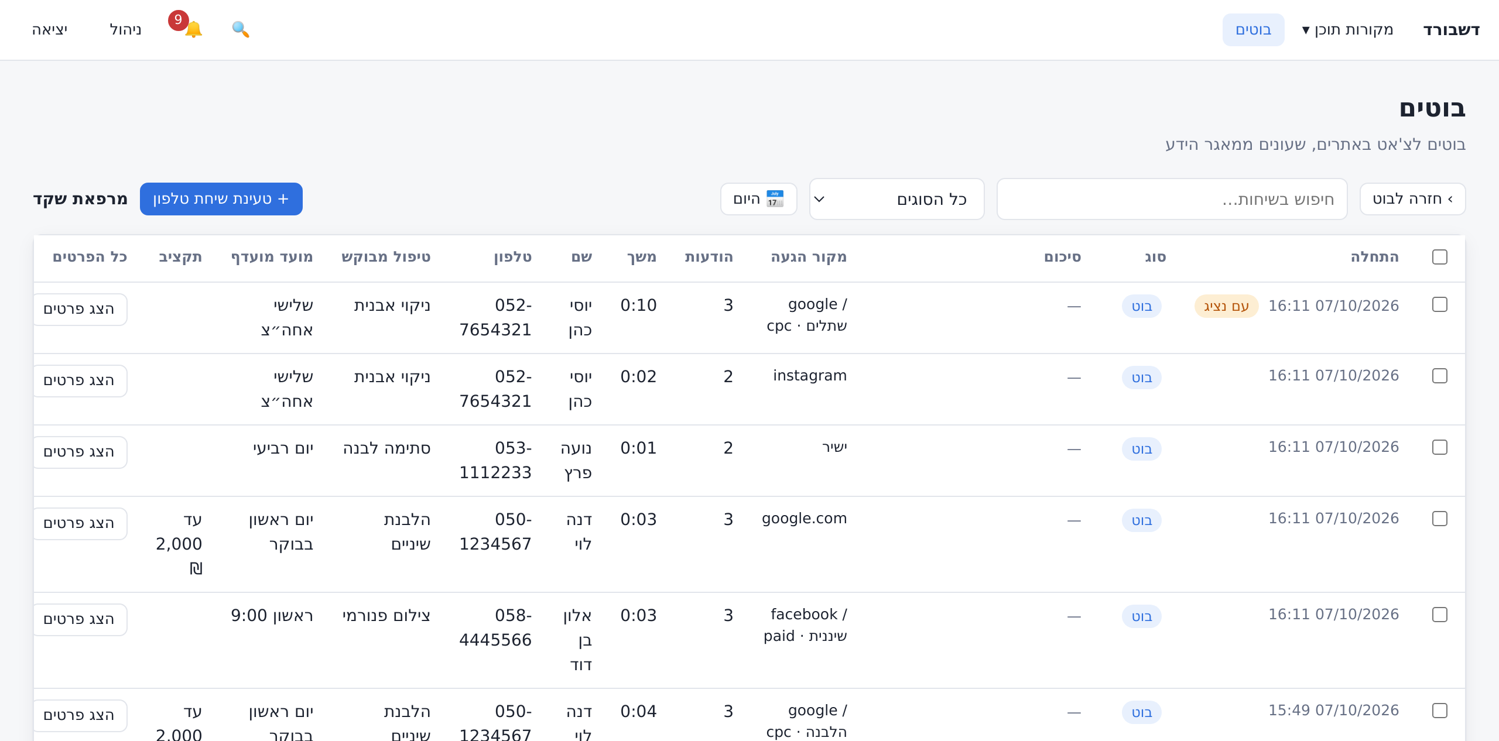Viewport: 1499px width, 741px height.
Task: Open הצג פרטים for נועה פרץ row
Action: click(79, 452)
